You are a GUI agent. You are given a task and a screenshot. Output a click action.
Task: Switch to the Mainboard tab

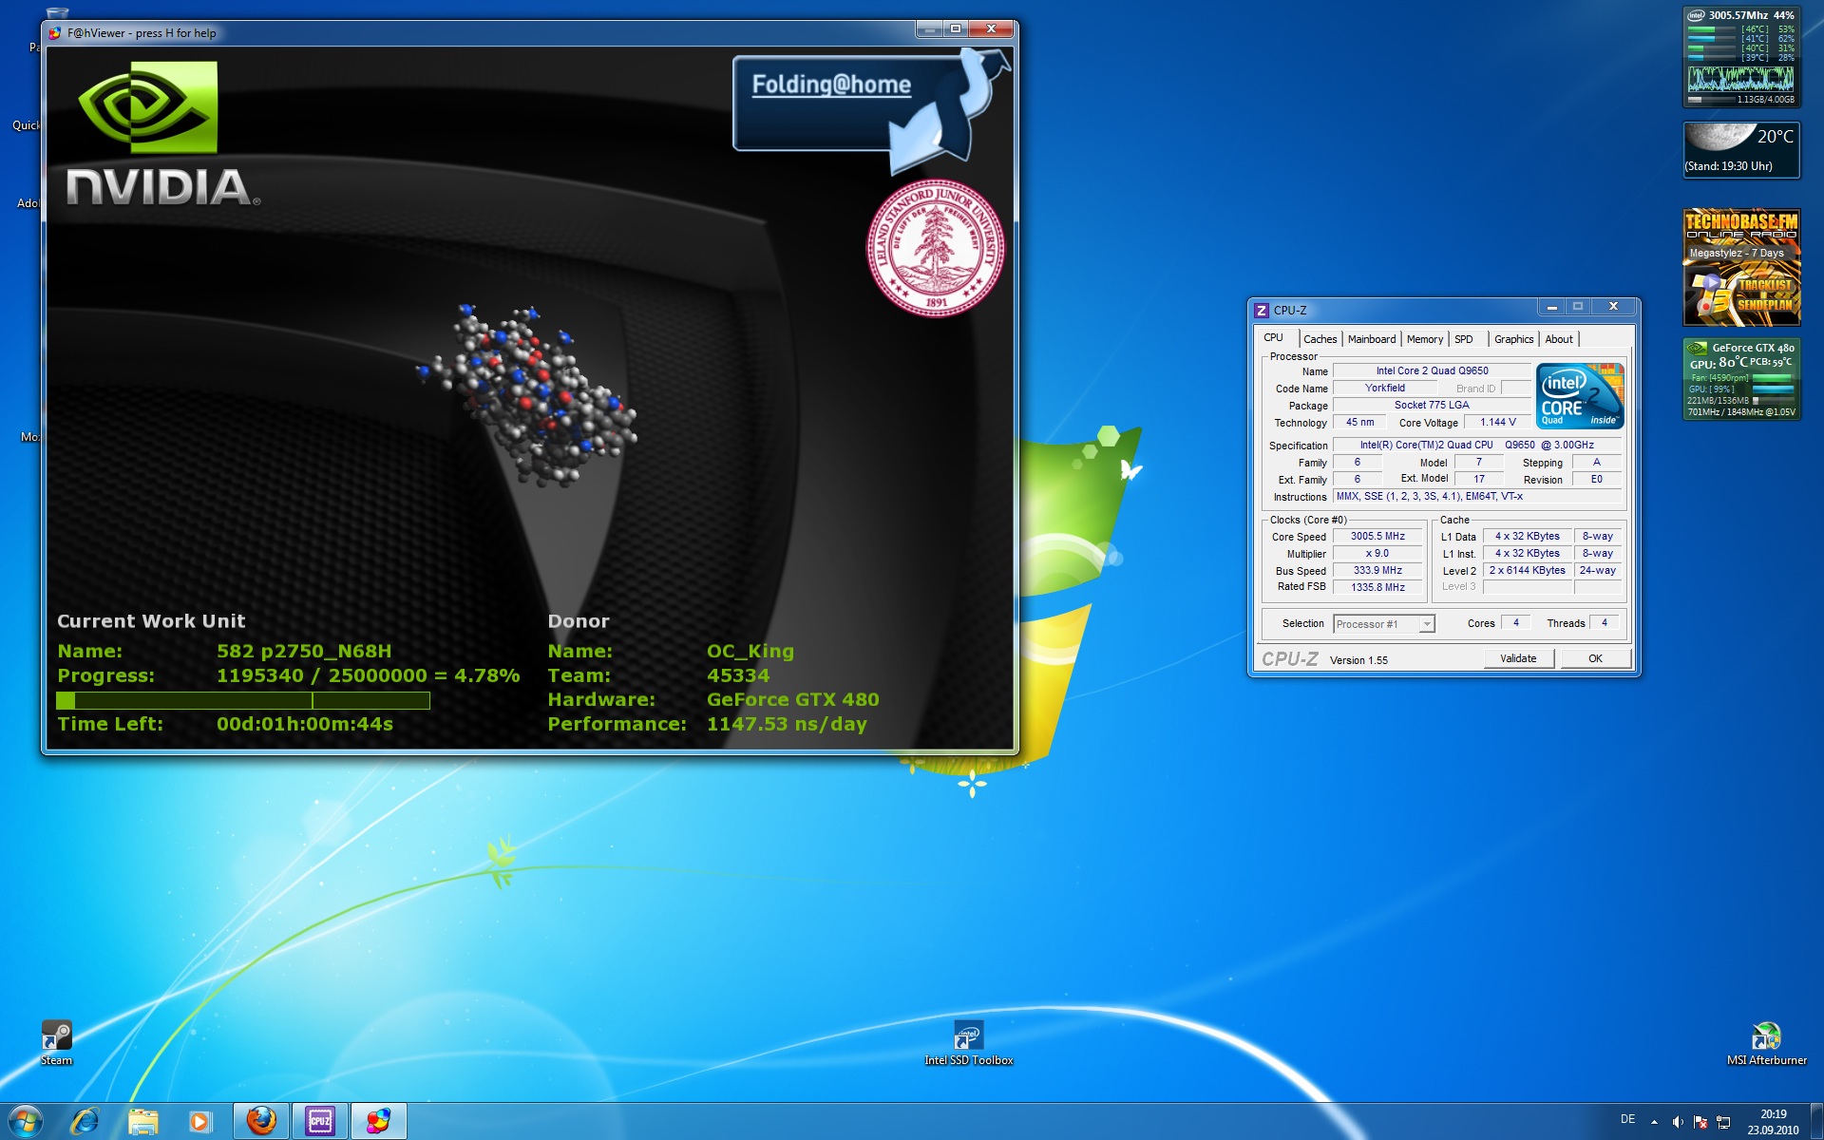coord(1371,339)
